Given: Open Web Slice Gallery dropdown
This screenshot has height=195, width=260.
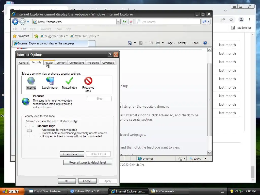Looking at the screenshot, I should (85, 36).
